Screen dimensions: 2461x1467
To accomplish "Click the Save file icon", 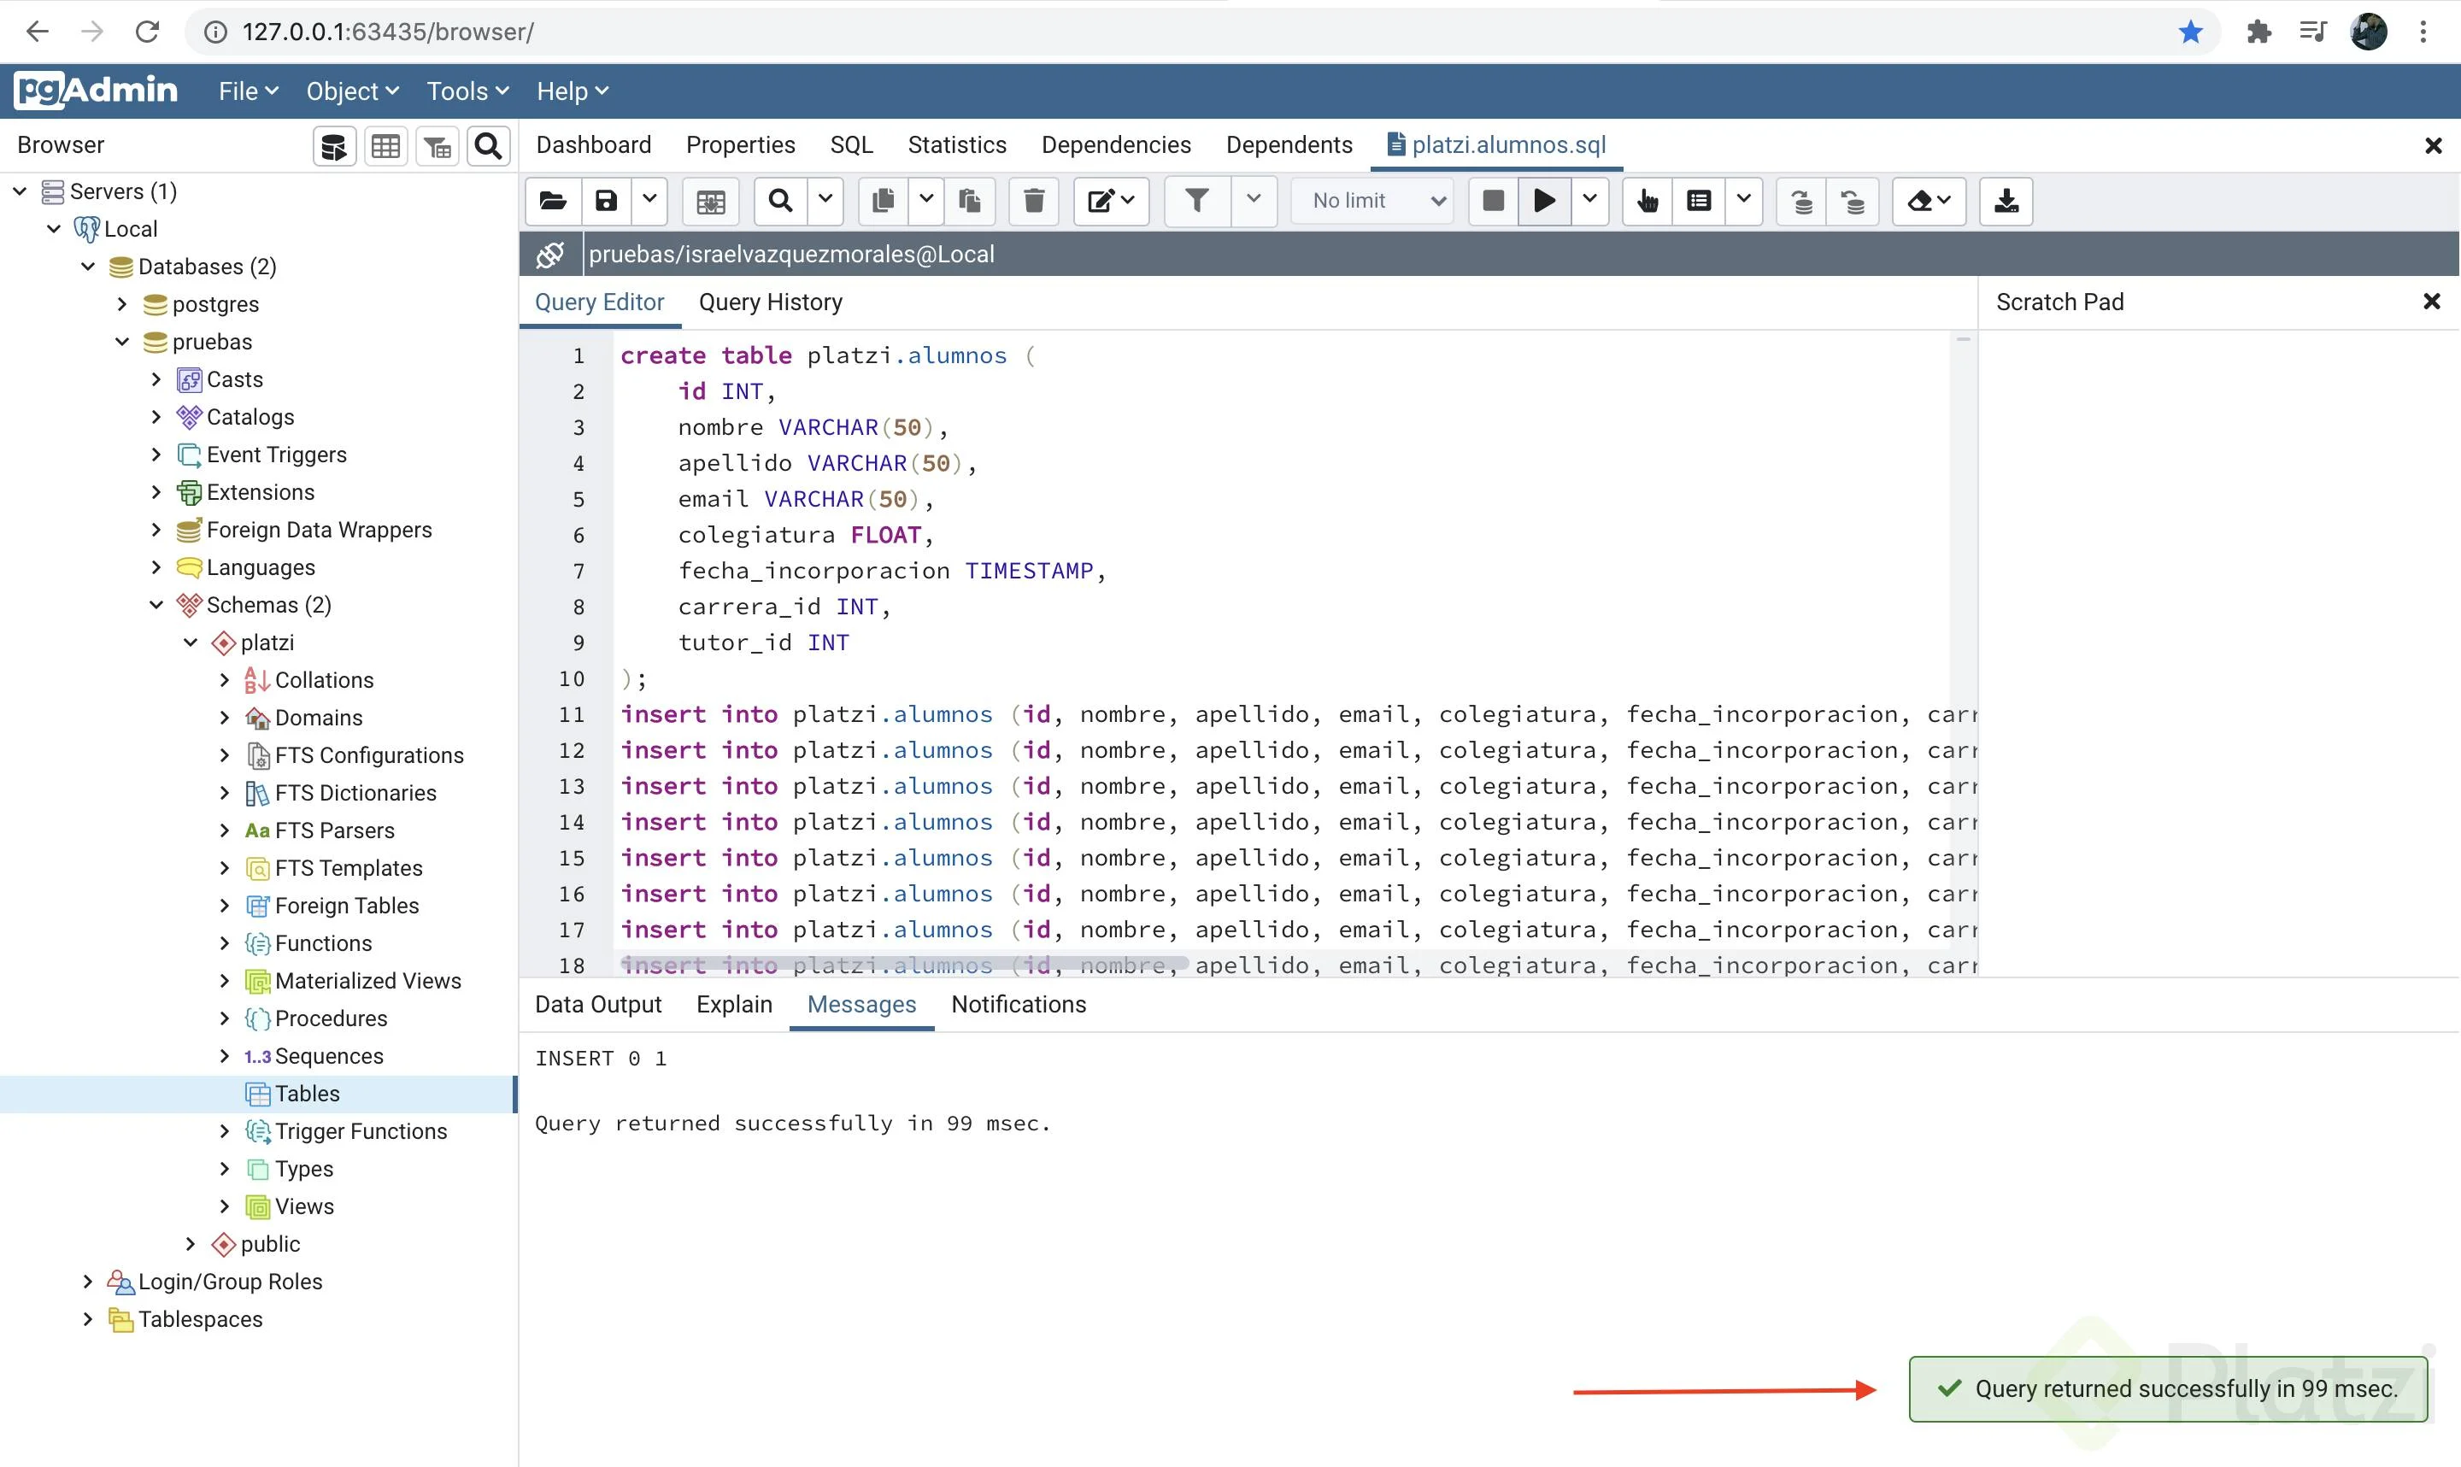I will (606, 202).
